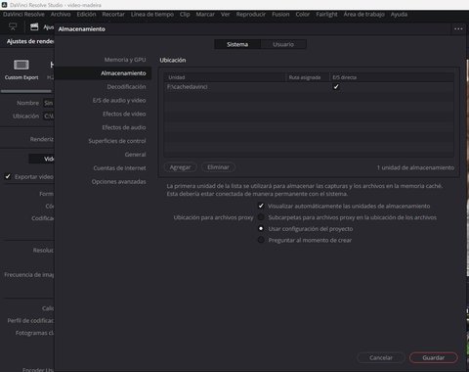The width and height of the screenshot is (469, 372).
Task: Open Efectos de video settings
Action: tap(124, 114)
